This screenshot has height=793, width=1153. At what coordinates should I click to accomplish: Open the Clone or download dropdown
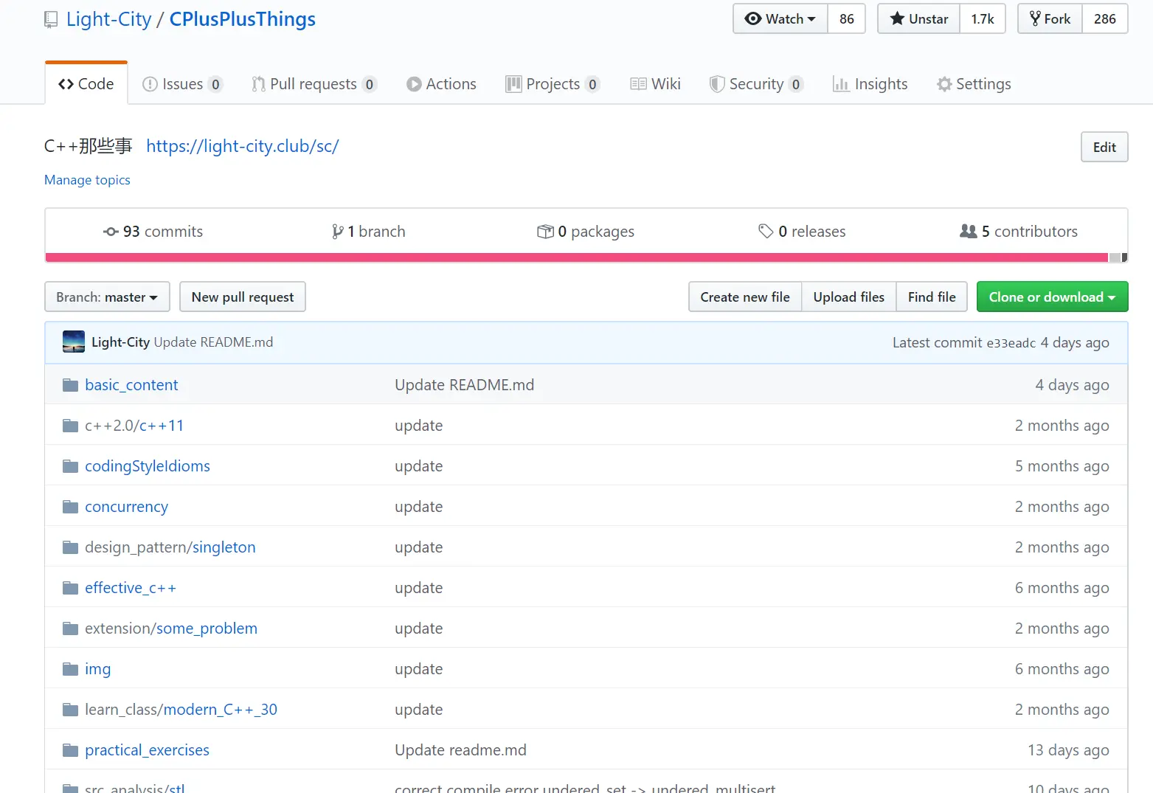[1052, 297]
